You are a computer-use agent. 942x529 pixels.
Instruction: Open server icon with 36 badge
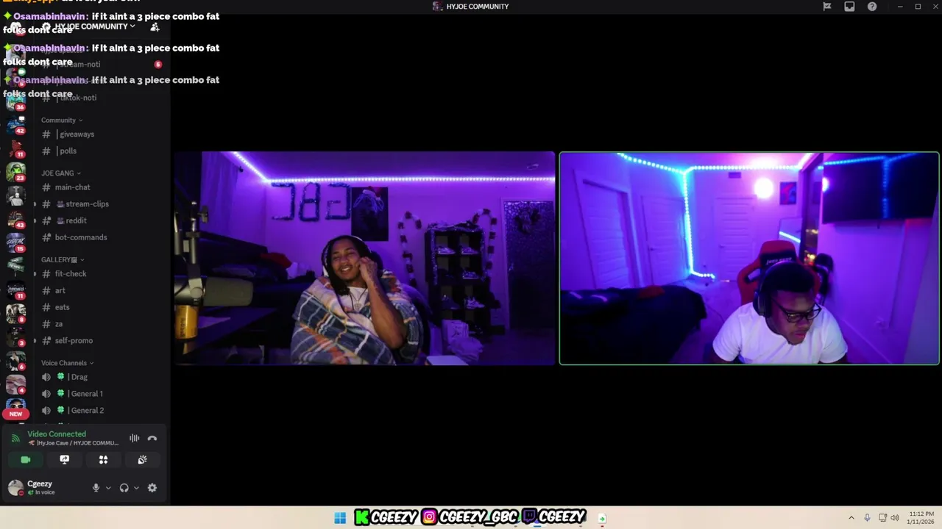point(15,101)
